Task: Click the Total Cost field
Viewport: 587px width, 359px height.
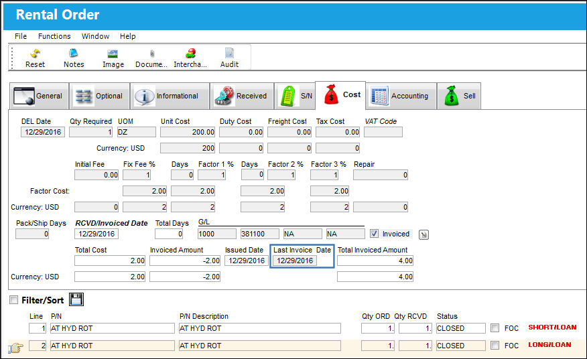Action: [x=110, y=261]
